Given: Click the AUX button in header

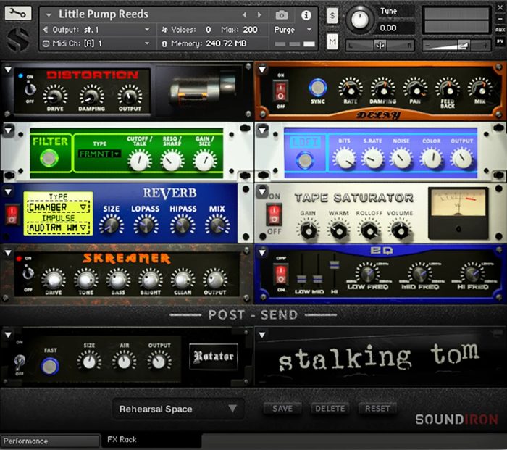Looking at the screenshot, I should [500, 30].
